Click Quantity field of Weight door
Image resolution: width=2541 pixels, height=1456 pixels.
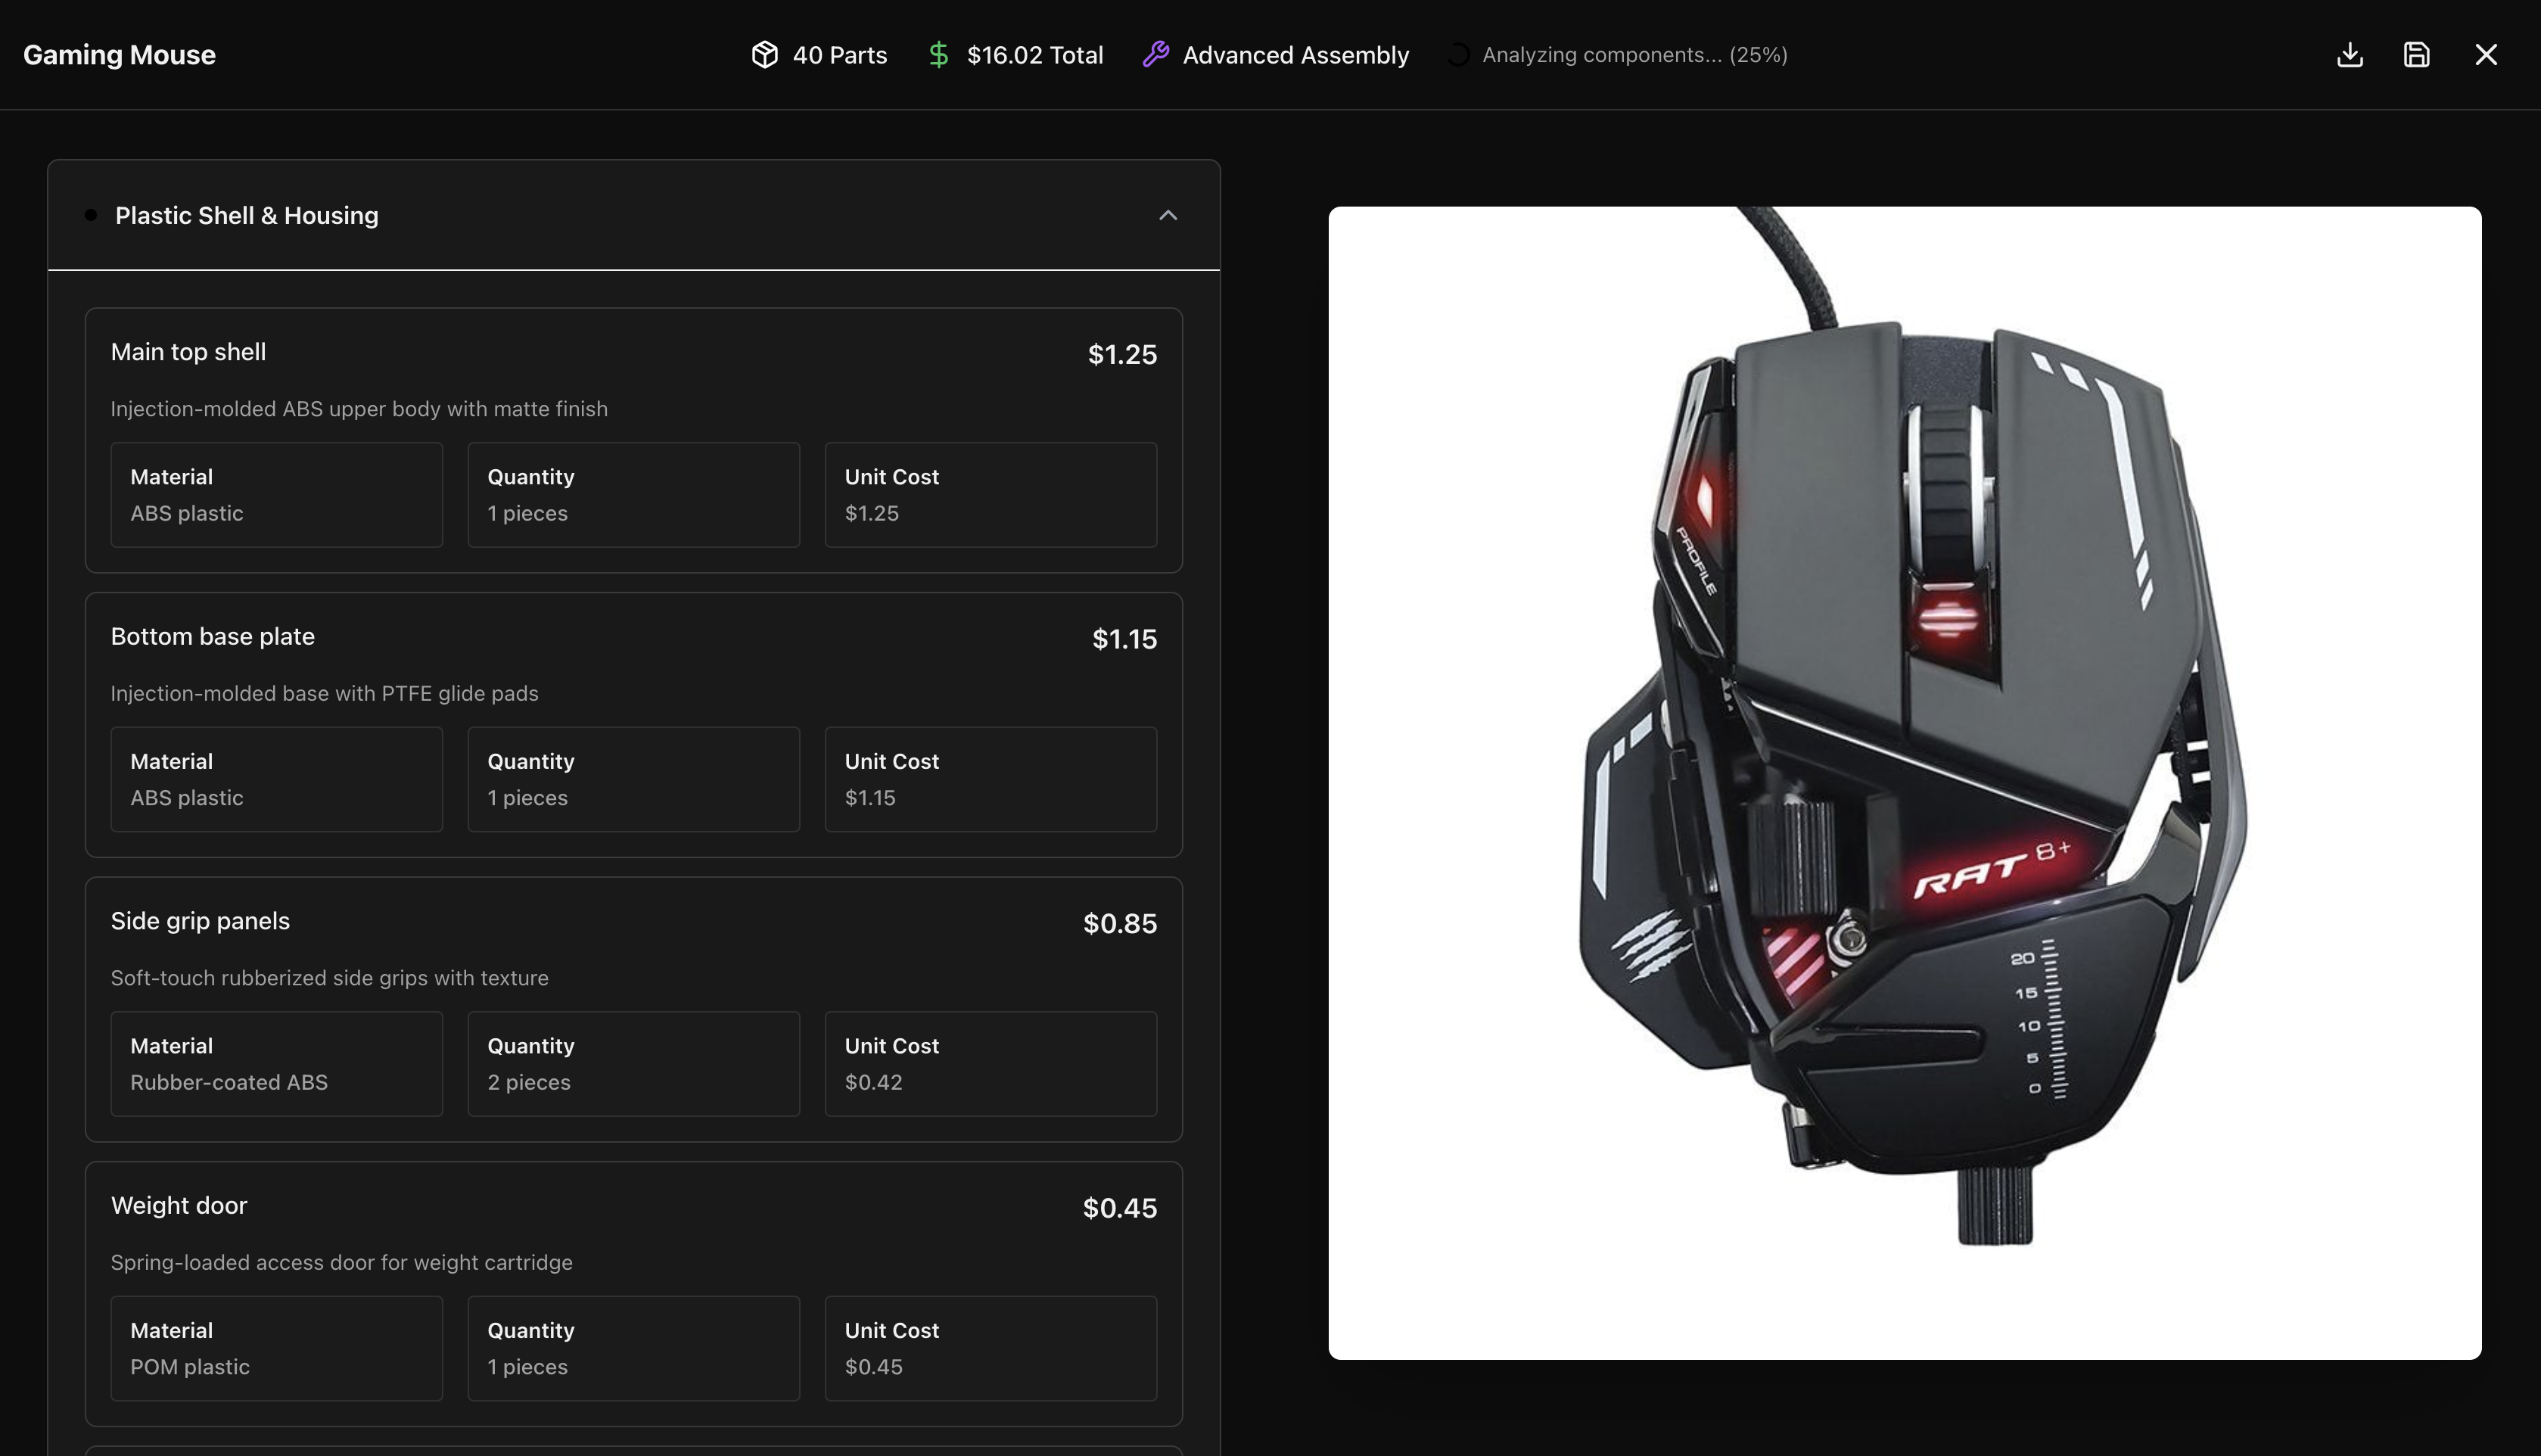point(634,1348)
